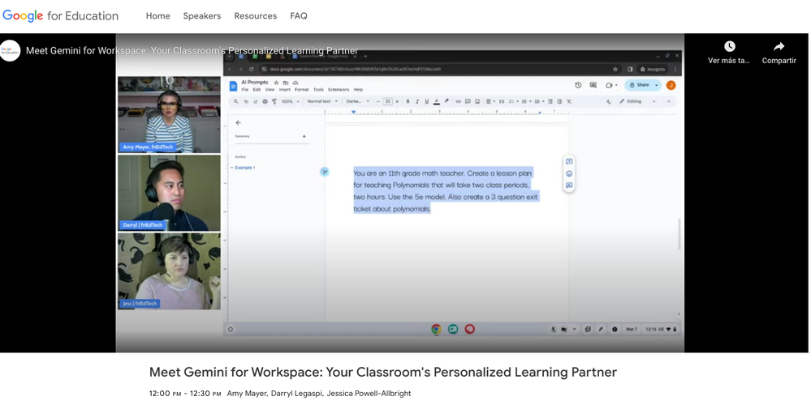The height and width of the screenshot is (405, 811).
Task: Open the video title link at top
Action: tap(192, 50)
